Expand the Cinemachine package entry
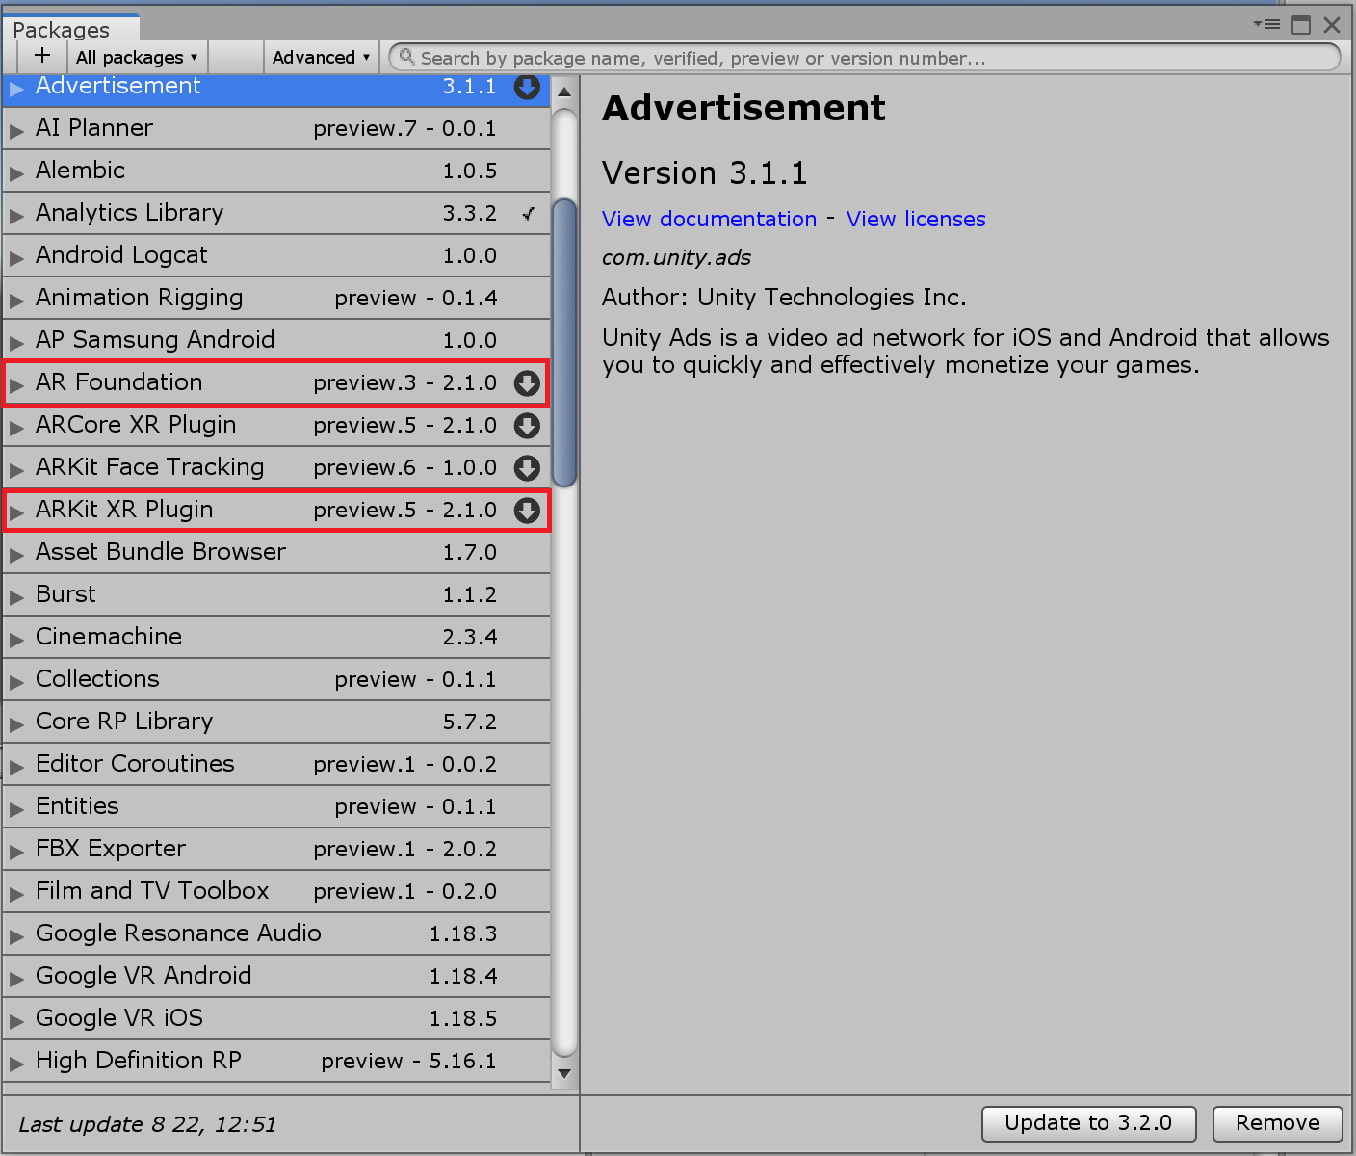This screenshot has height=1156, width=1356. pyautogui.click(x=16, y=639)
